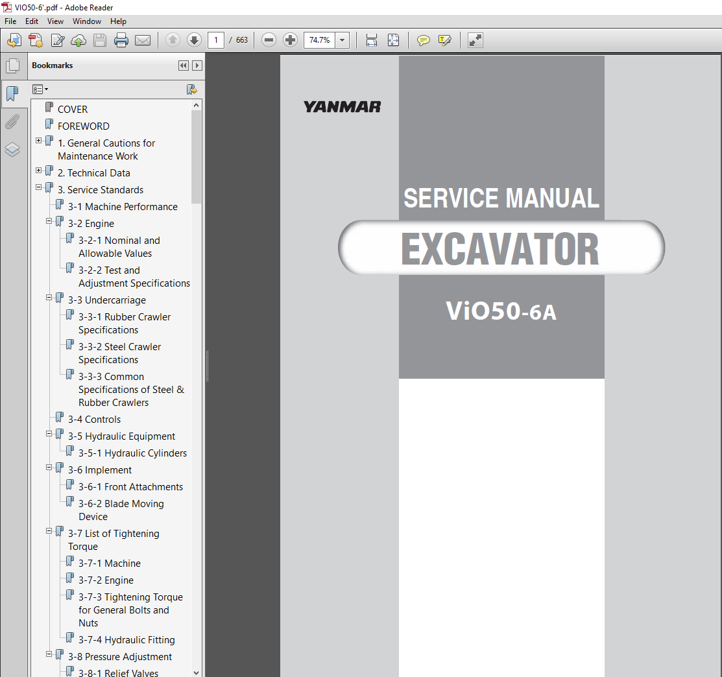Screen dimensions: 722x677
Task: Click the fit one full page icon
Action: (x=393, y=40)
